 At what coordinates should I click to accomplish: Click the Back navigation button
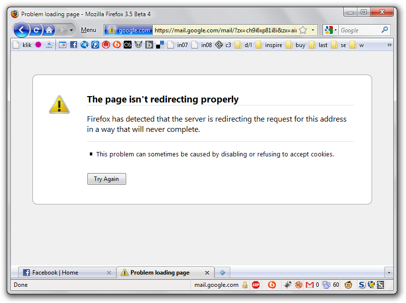click(21, 30)
